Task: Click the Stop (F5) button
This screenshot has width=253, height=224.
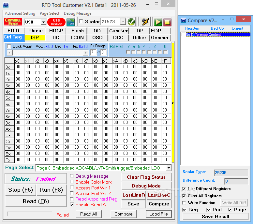Action: coord(21,190)
